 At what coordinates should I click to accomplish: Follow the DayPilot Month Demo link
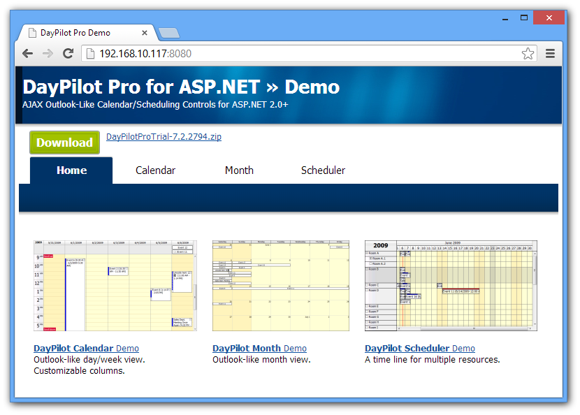(x=260, y=349)
